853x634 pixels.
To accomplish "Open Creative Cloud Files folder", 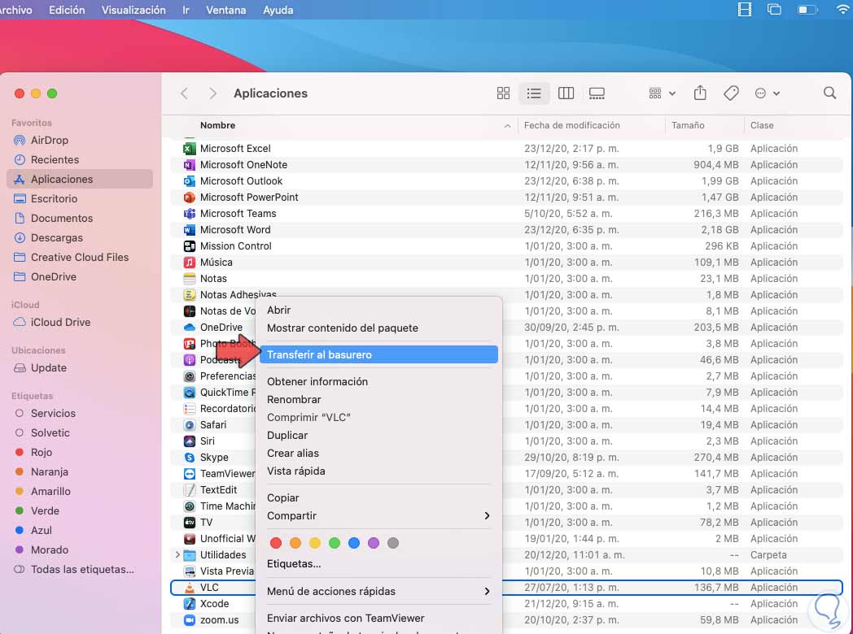I will [x=80, y=258].
